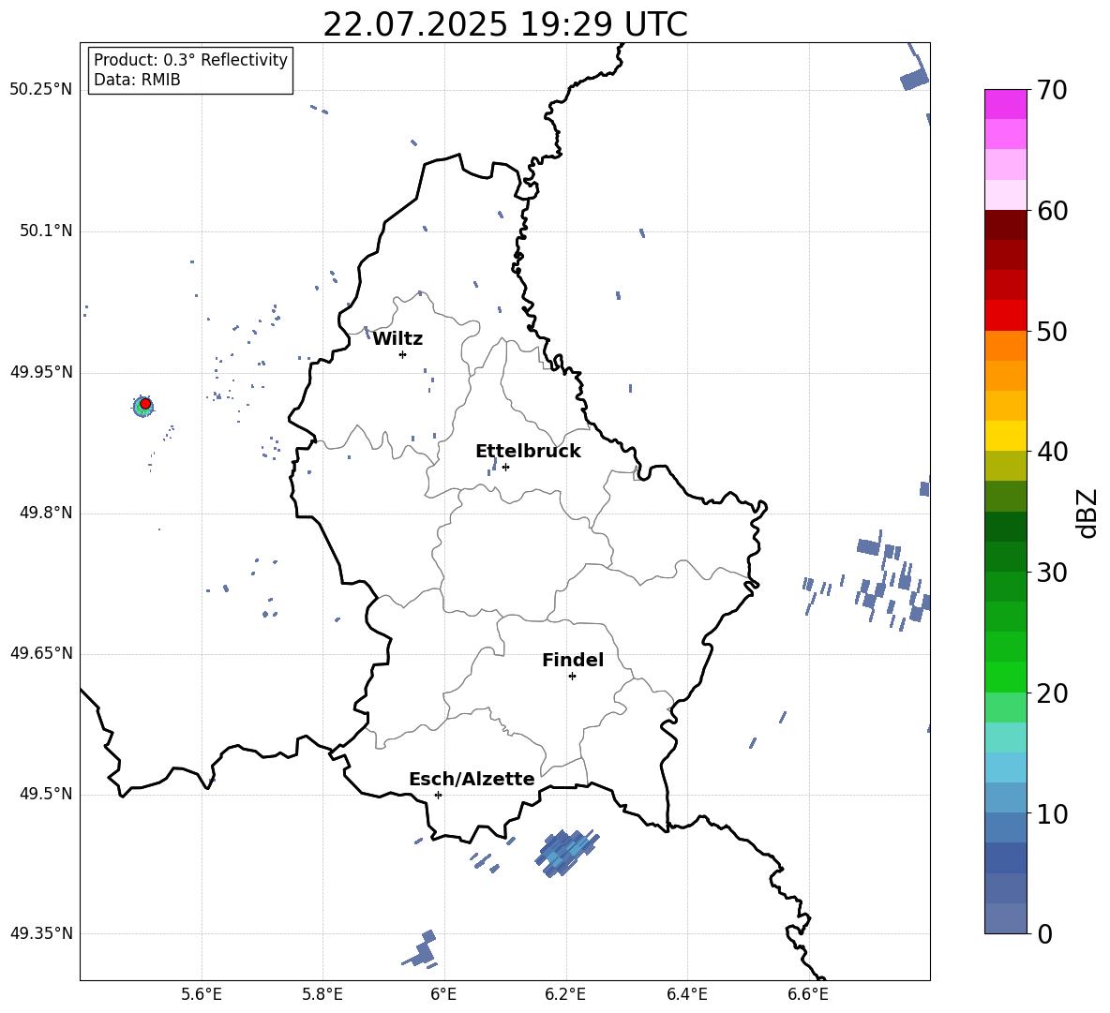This screenshot has height=1013, width=1110.
Task: Click the yellow colorbar segment above 40
Action: (x=1005, y=436)
